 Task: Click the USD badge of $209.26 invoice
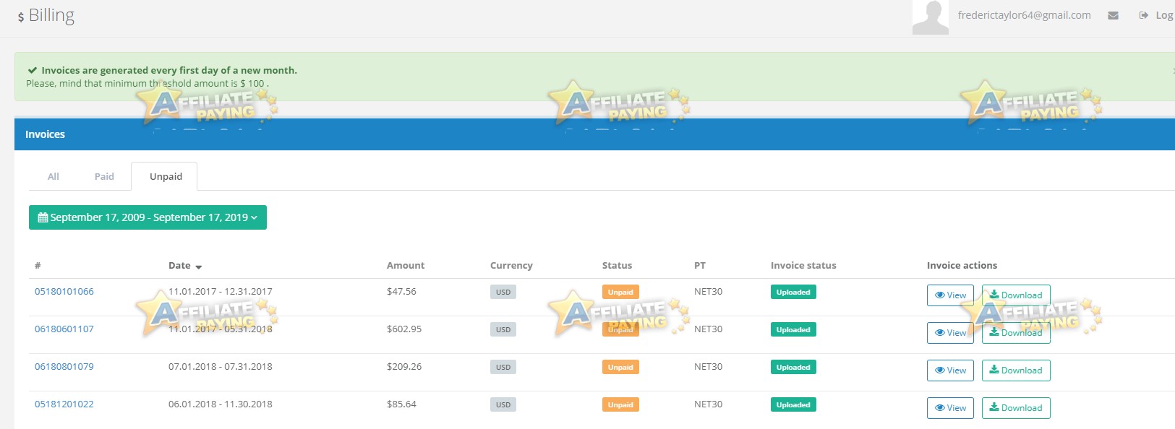pyautogui.click(x=503, y=368)
